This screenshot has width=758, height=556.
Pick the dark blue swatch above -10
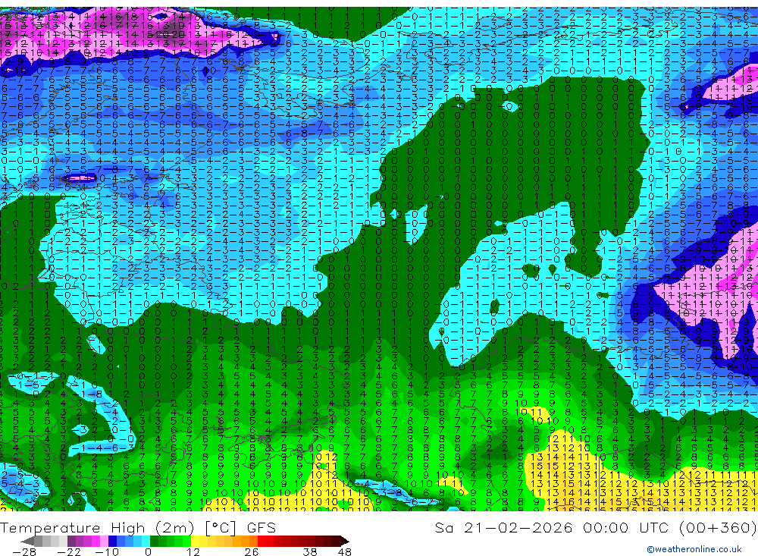pos(112,542)
